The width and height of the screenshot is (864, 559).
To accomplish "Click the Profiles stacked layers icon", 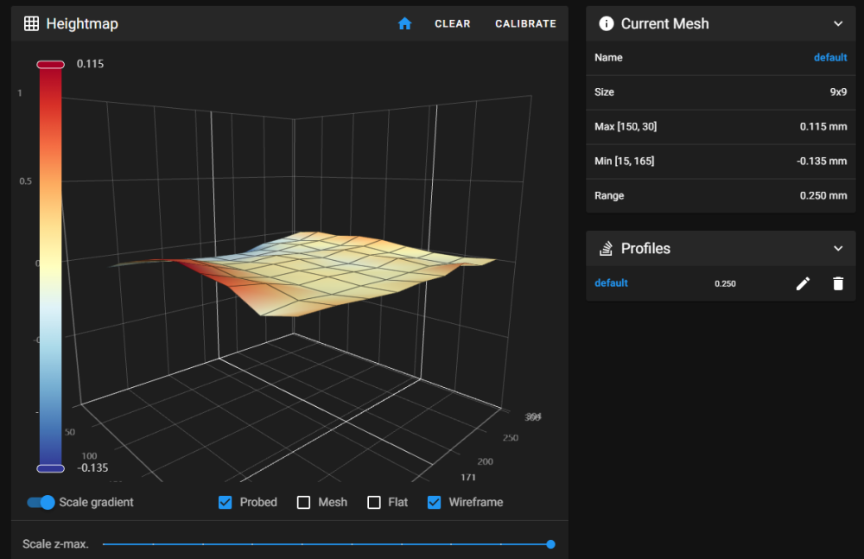I will click(x=607, y=248).
